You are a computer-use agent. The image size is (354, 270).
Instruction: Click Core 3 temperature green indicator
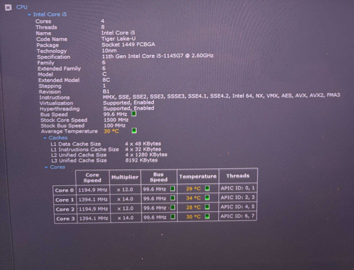(207, 216)
